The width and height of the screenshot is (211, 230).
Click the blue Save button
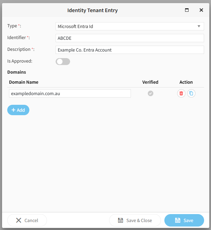[x=184, y=220]
